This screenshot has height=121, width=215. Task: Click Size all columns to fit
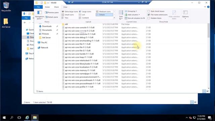(x=135, y=18)
